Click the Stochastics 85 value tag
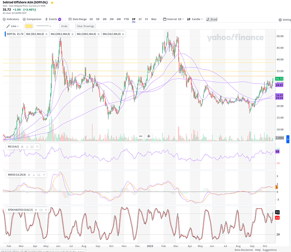291x252 pixels. pyautogui.click(x=278, y=212)
